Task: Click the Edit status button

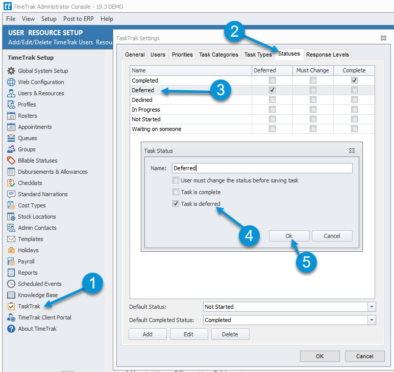Action: [189, 334]
